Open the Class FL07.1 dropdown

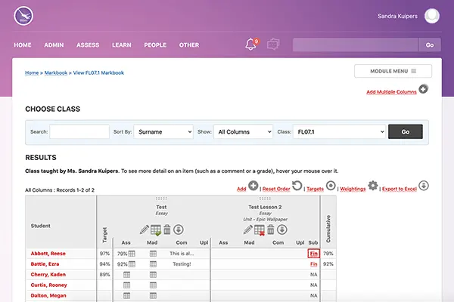point(340,131)
